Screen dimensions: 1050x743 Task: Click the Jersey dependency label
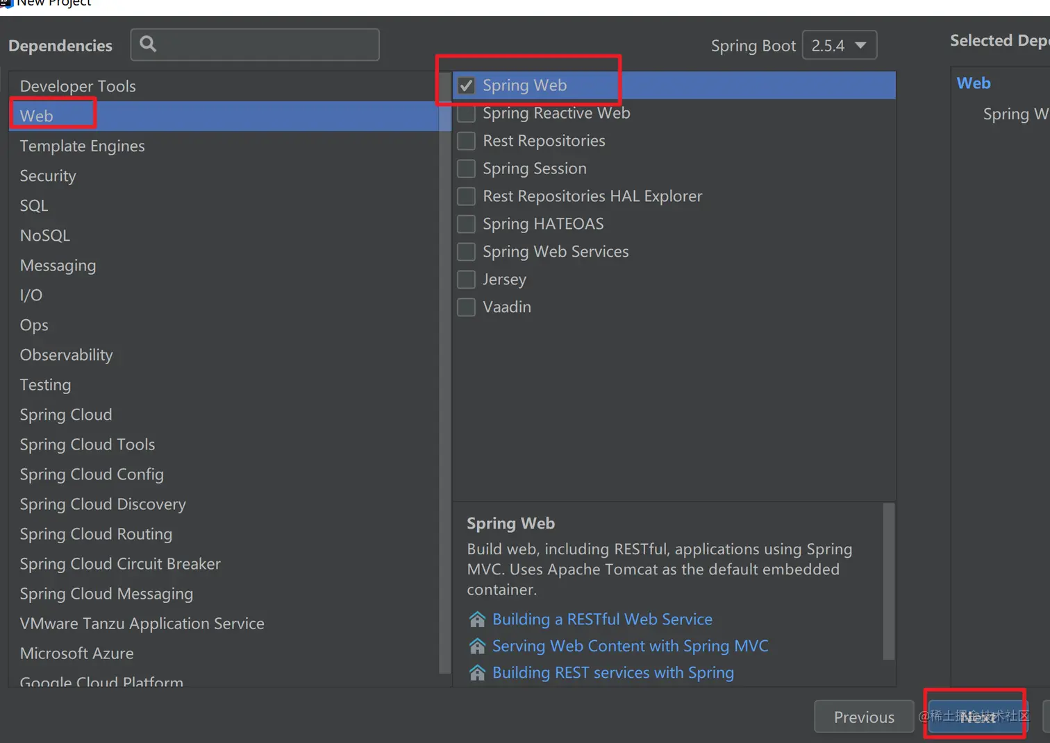pyautogui.click(x=504, y=280)
